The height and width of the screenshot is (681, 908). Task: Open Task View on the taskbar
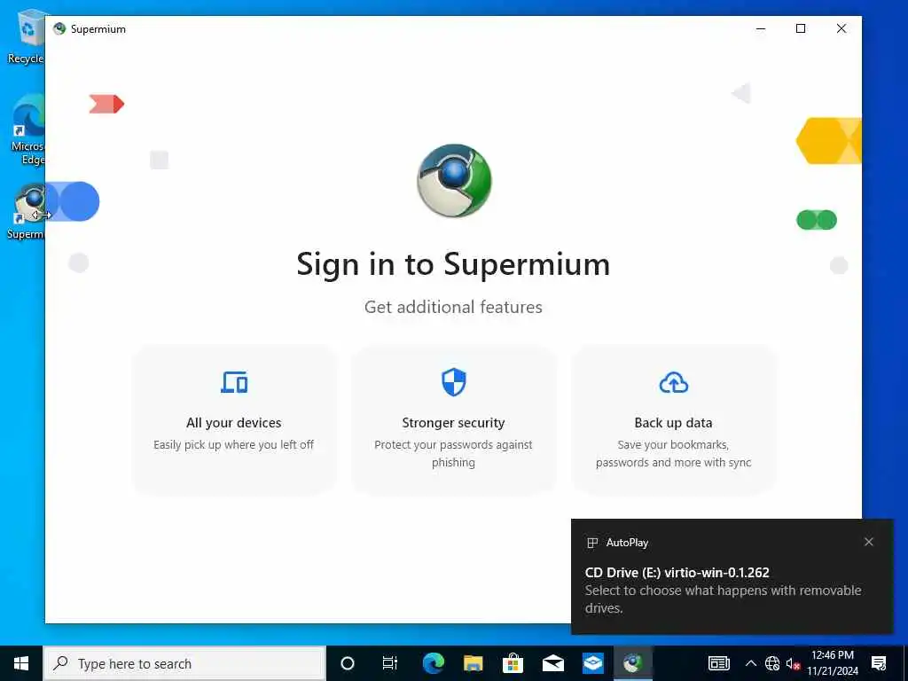coord(390,663)
